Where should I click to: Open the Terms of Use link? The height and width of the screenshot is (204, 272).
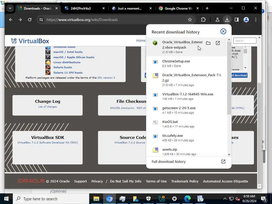156,181
